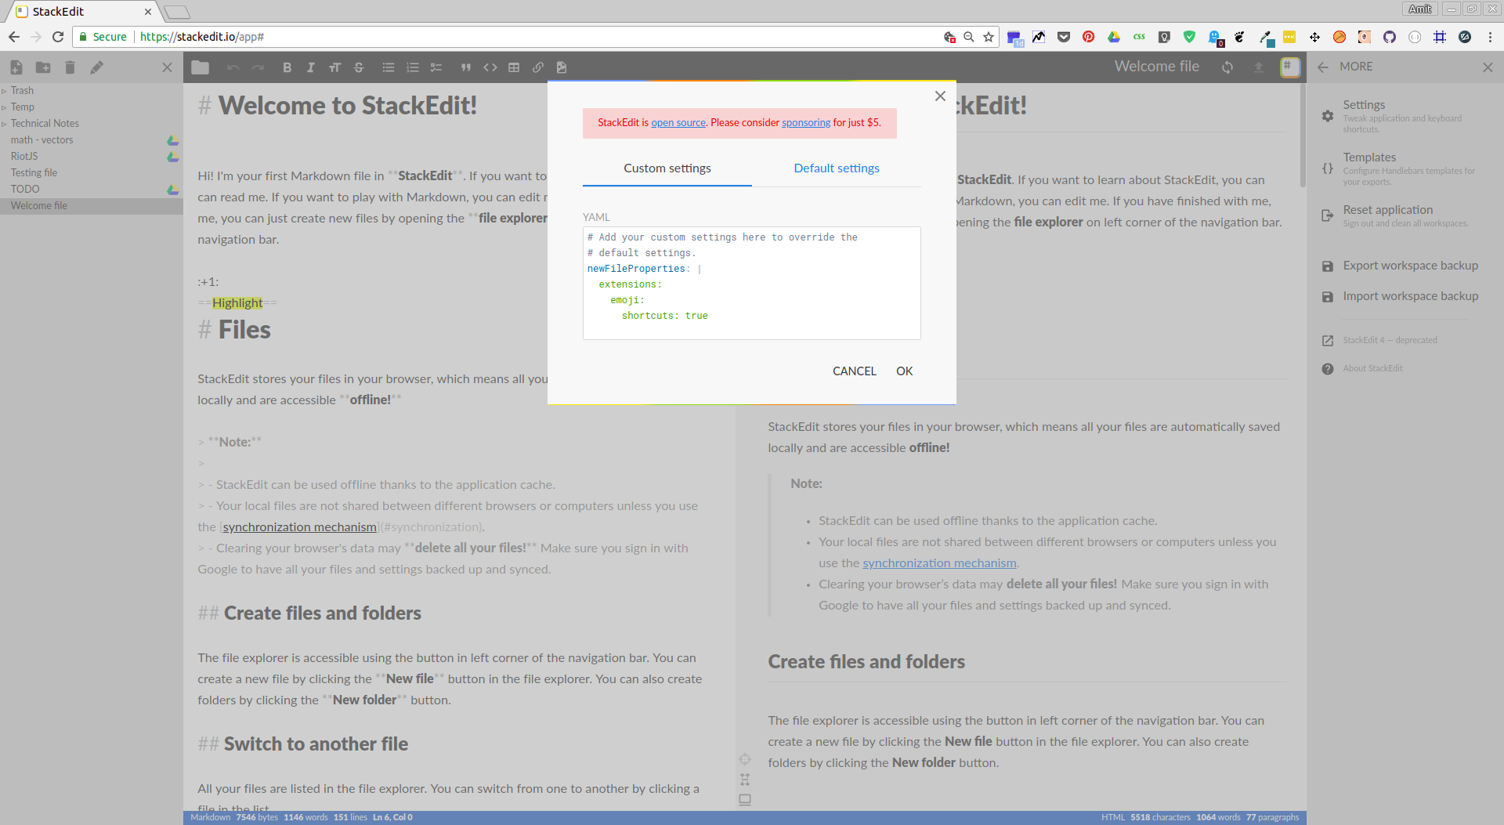This screenshot has height=825, width=1504.
Task: Select Import workspace backup
Action: (1402, 296)
